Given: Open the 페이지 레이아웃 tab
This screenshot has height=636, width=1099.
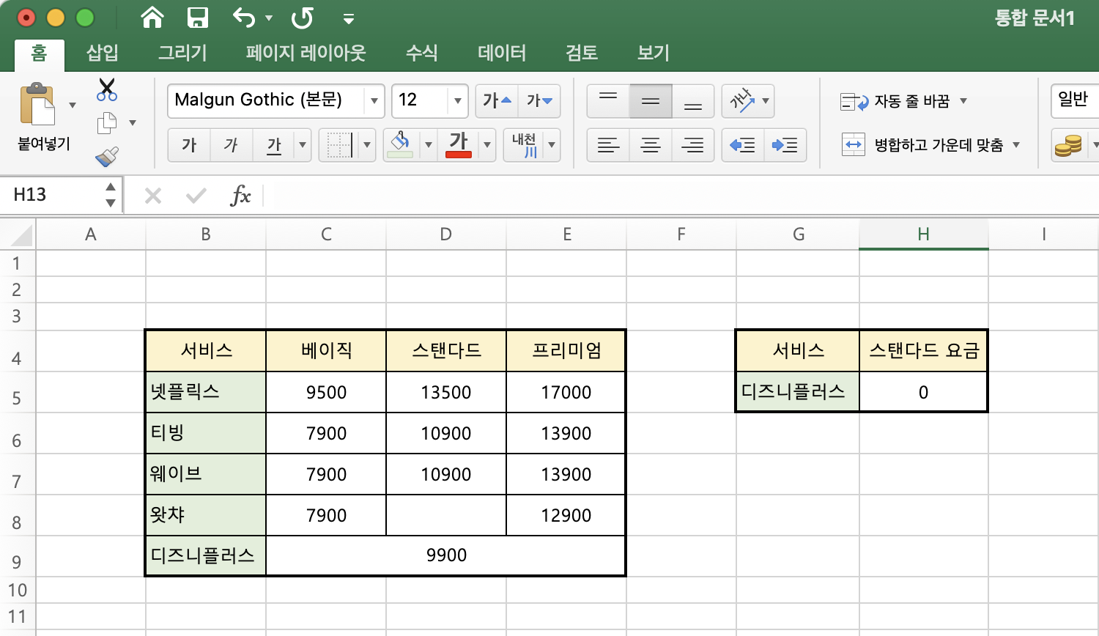Looking at the screenshot, I should [306, 53].
